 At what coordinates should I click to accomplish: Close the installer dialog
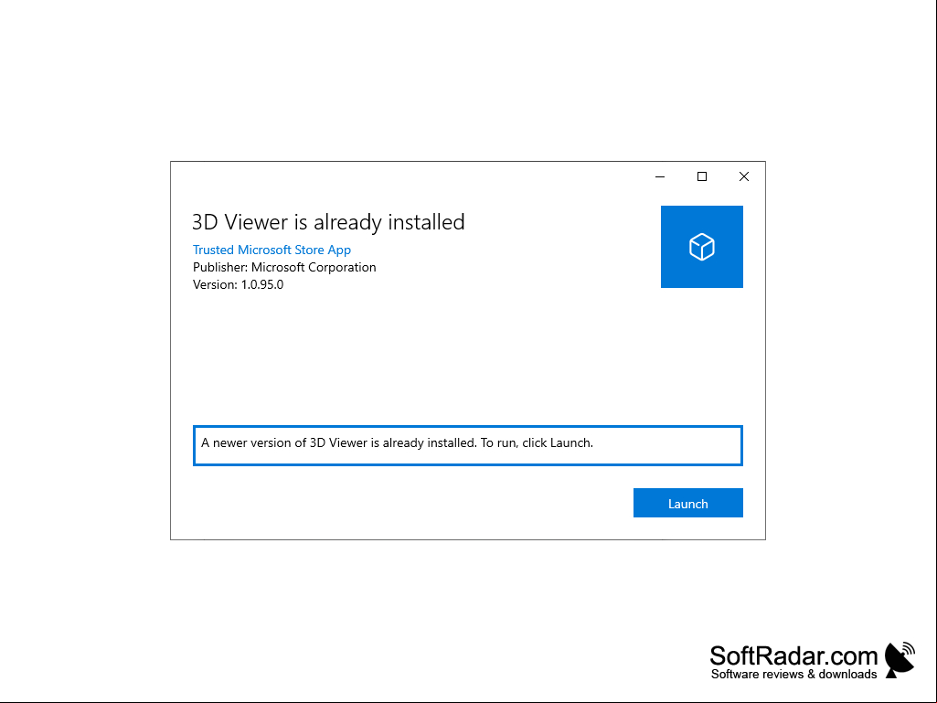tap(743, 176)
